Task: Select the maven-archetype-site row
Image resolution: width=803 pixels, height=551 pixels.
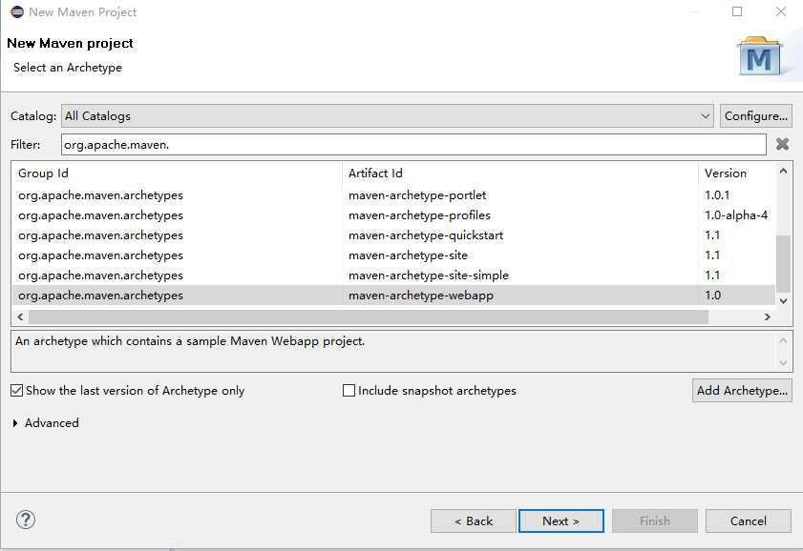Action: (393, 255)
